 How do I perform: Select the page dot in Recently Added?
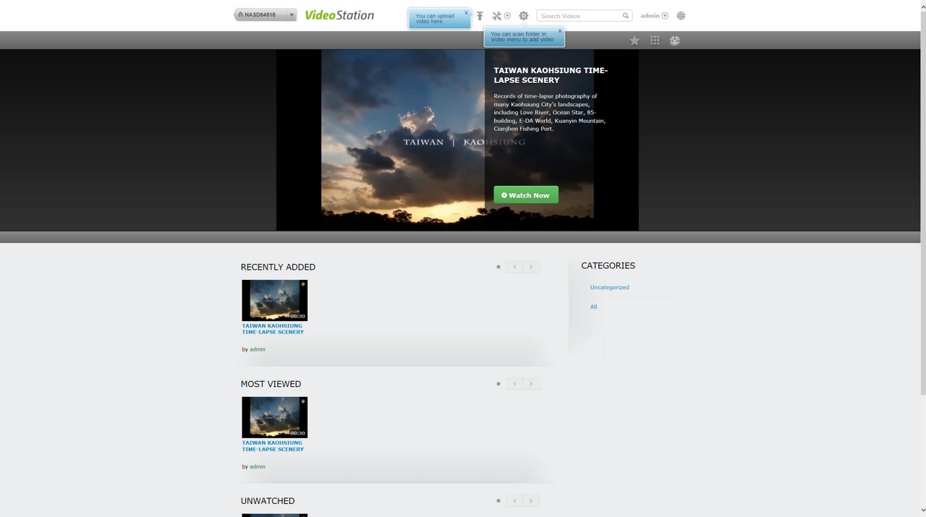[498, 267]
